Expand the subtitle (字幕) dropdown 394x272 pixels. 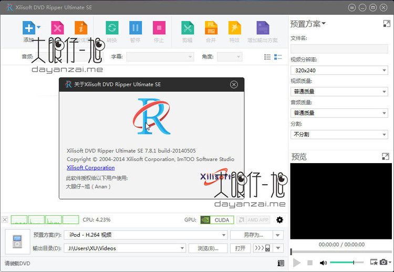click(190, 57)
